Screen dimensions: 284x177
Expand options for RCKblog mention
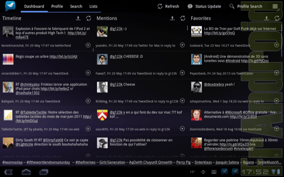click(183, 101)
